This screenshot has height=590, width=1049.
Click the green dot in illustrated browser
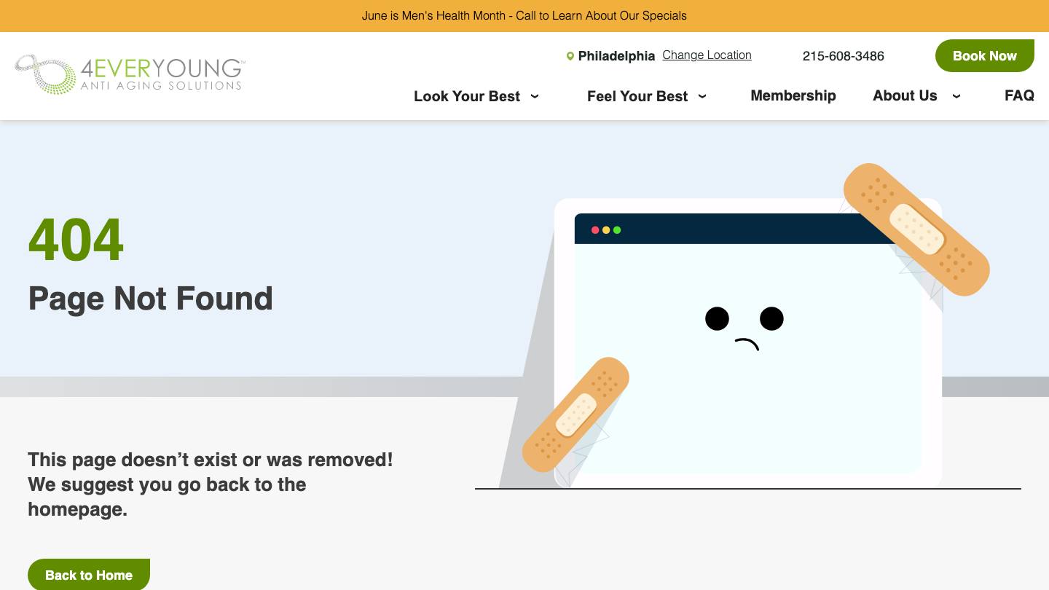pyautogui.click(x=617, y=230)
